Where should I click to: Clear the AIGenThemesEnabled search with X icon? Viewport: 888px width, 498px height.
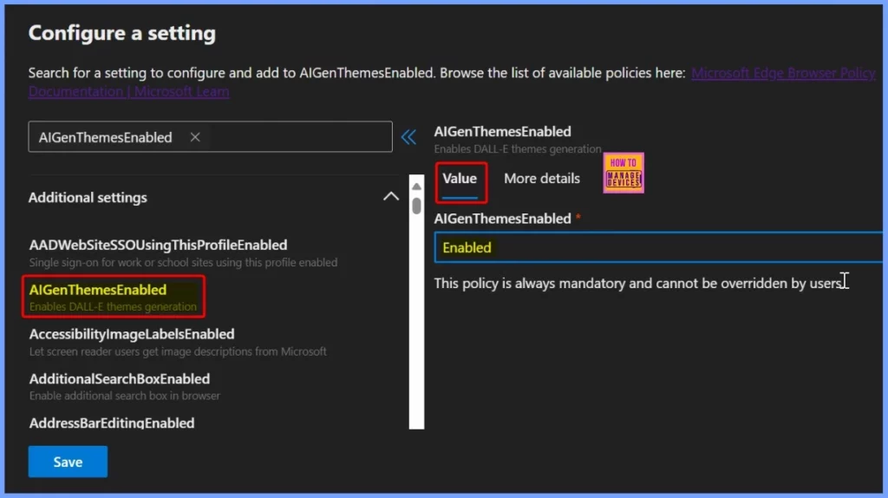tap(195, 137)
